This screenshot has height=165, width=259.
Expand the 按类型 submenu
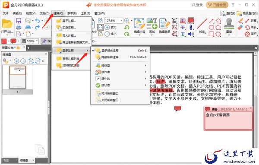pyautogui.click(x=120, y=66)
